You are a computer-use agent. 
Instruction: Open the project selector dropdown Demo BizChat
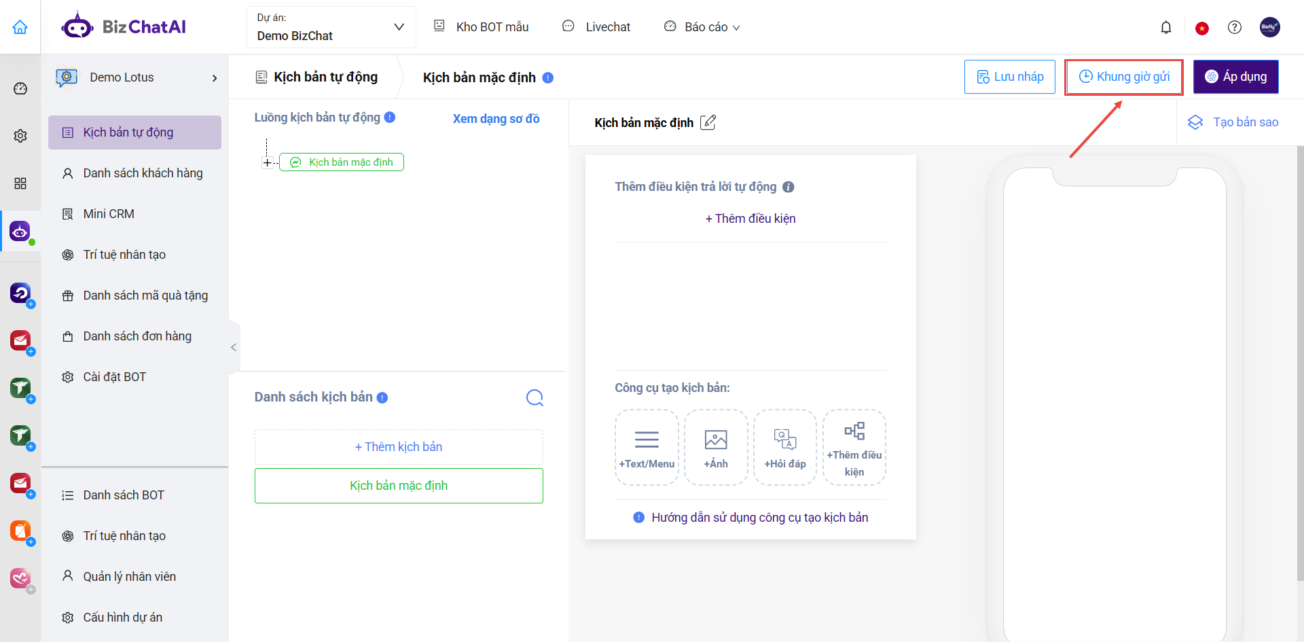(x=331, y=27)
